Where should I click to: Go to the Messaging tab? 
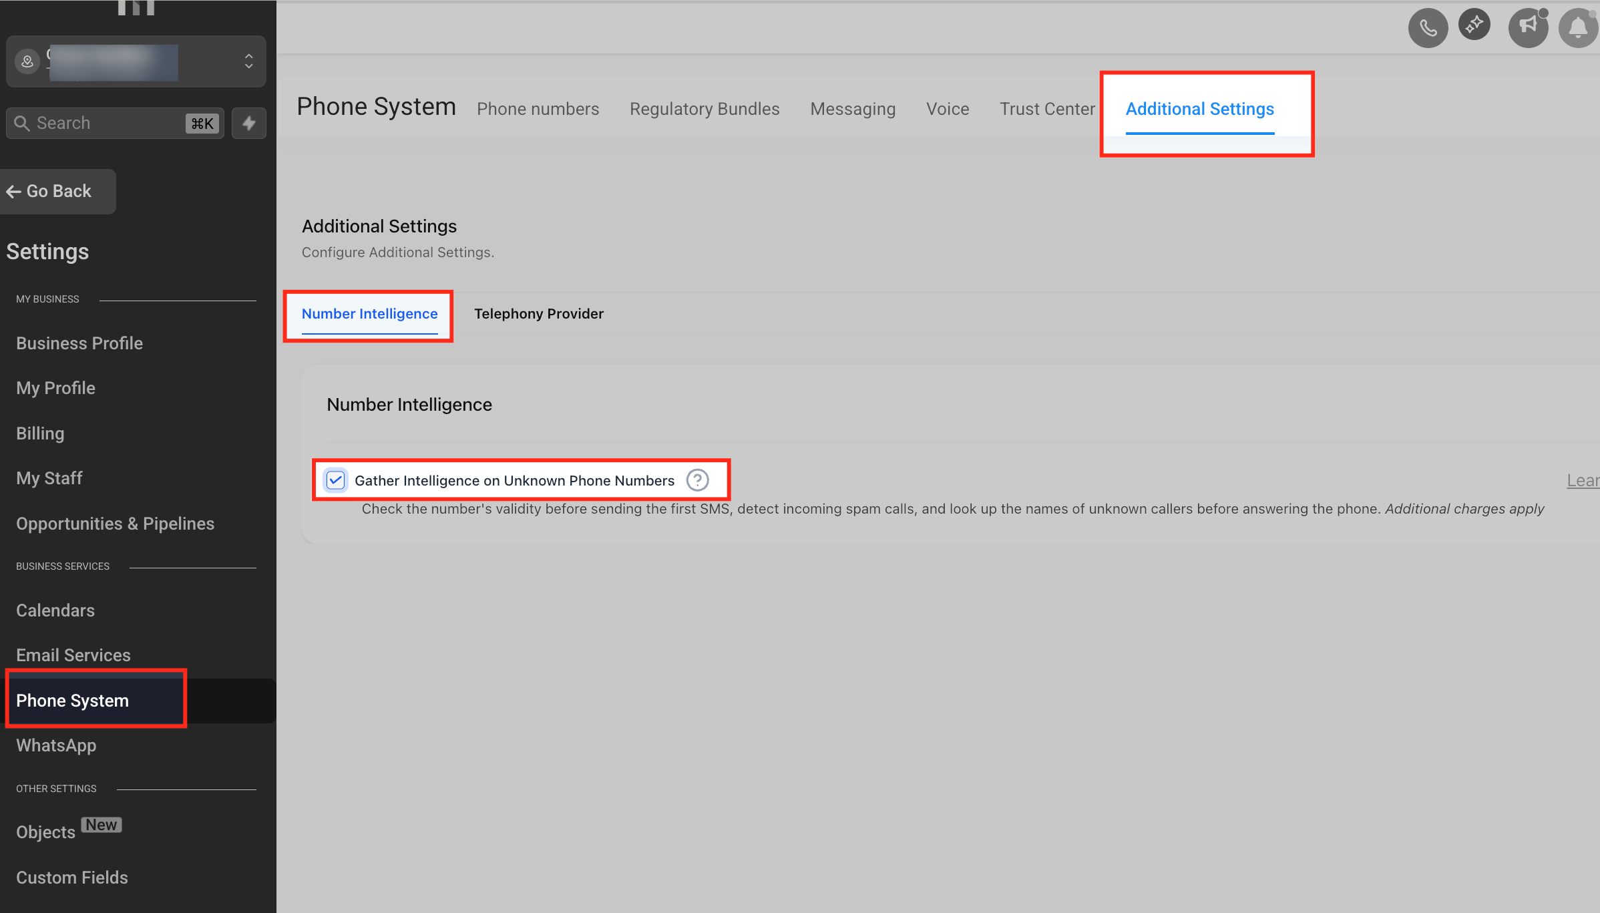[x=852, y=109]
